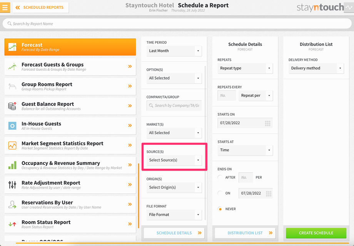Open the hamburger main menu
This screenshot has width=354, height=246.
pos(5,7)
